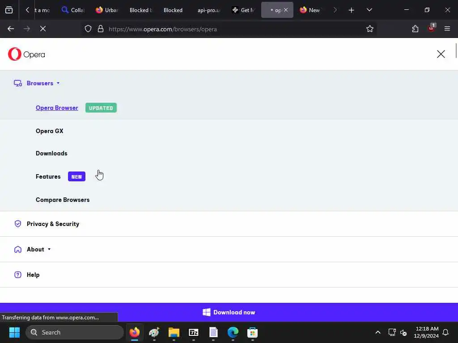Image resolution: width=458 pixels, height=343 pixels.
Task: Expand the About menu section
Action: click(38, 249)
